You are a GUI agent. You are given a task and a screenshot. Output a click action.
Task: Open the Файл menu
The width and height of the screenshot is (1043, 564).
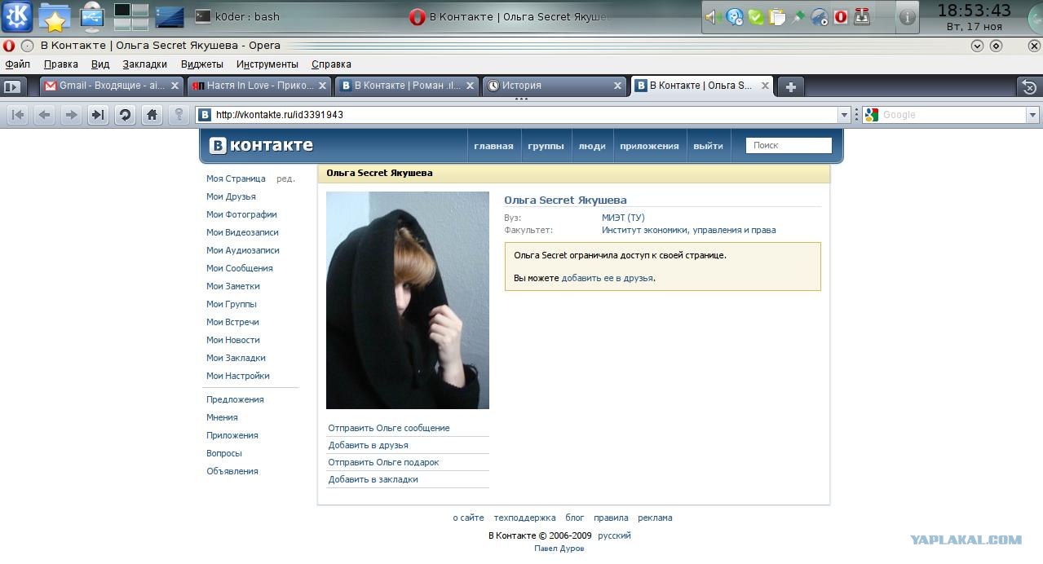pyautogui.click(x=17, y=64)
